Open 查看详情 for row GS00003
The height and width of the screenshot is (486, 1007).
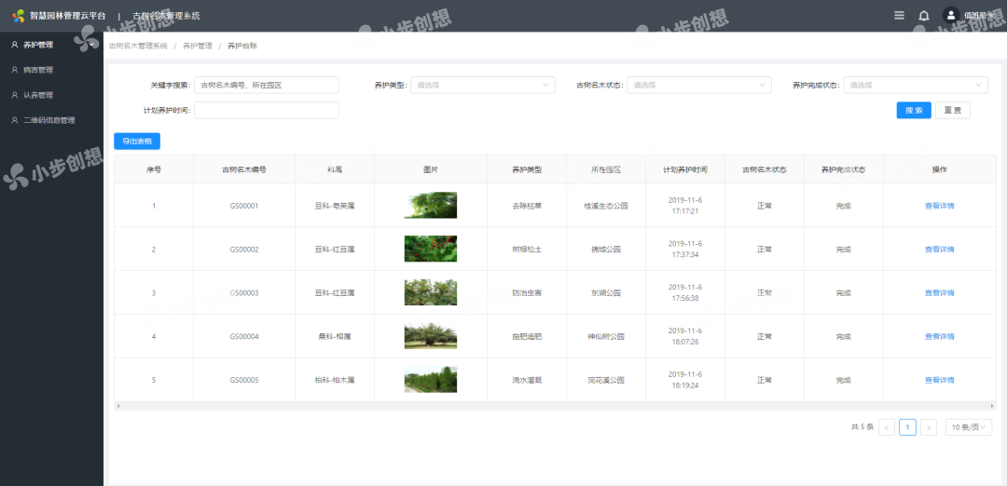click(940, 293)
